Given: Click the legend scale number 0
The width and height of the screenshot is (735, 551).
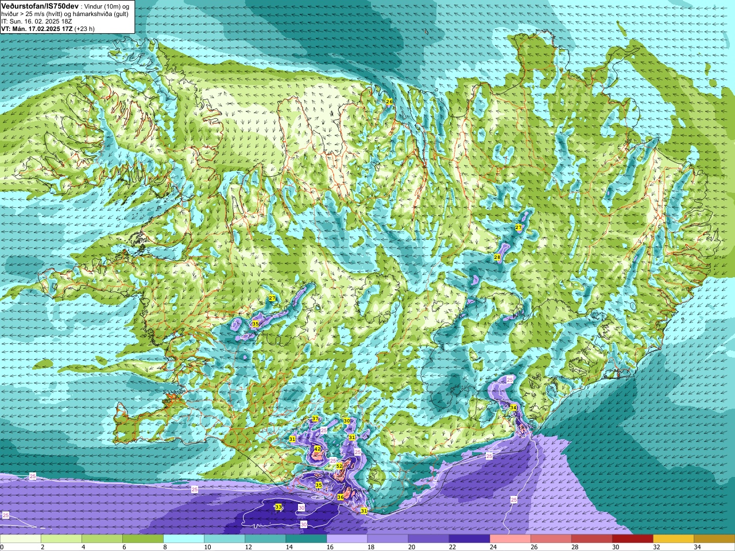Looking at the screenshot, I should tap(2, 547).
